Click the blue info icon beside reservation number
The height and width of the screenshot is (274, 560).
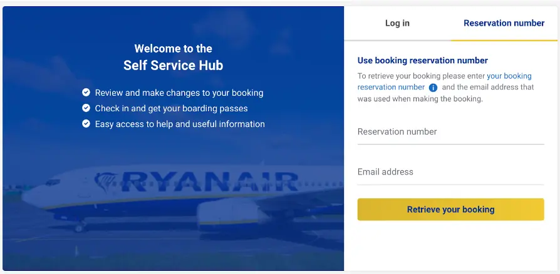click(x=433, y=88)
